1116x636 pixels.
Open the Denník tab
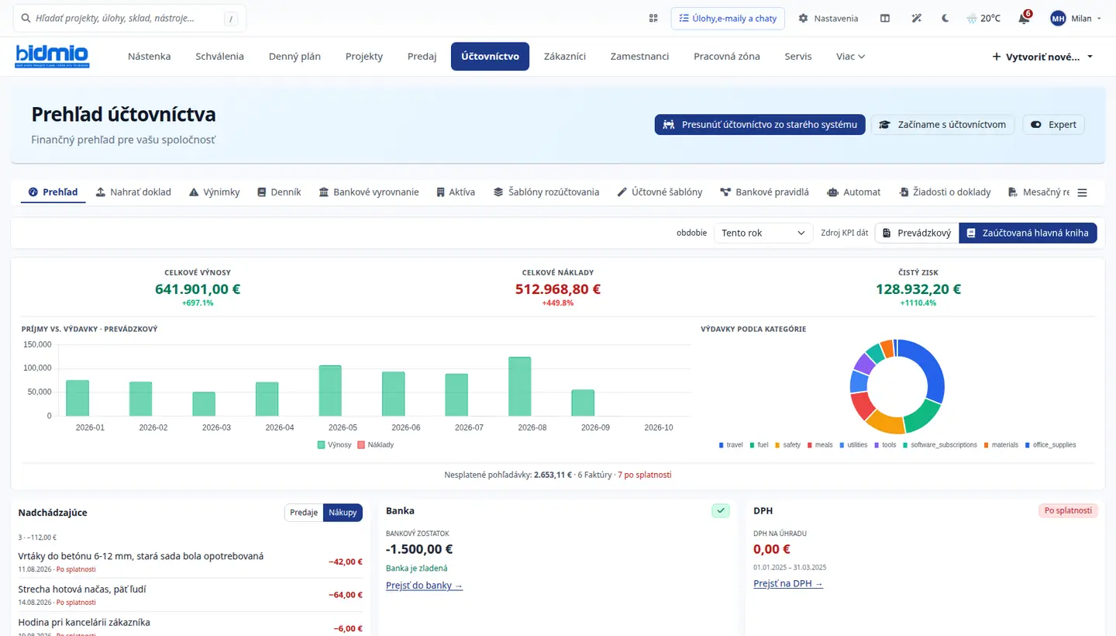279,192
